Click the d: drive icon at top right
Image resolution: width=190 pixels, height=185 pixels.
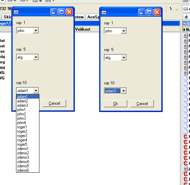click(186, 9)
